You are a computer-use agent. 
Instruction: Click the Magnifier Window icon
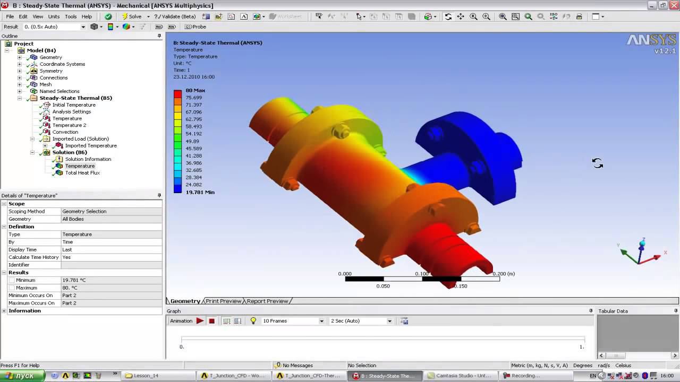(515, 16)
